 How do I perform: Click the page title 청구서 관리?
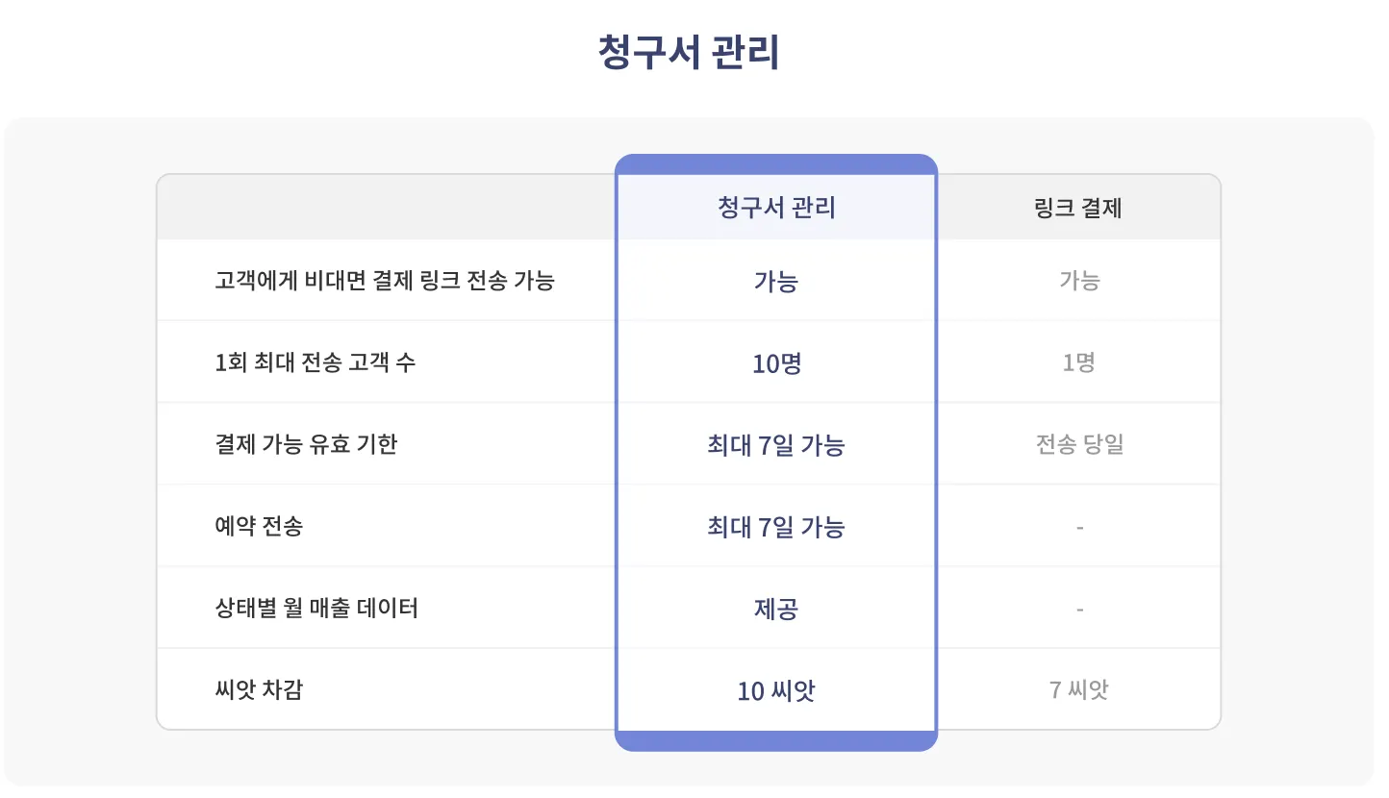[688, 53]
